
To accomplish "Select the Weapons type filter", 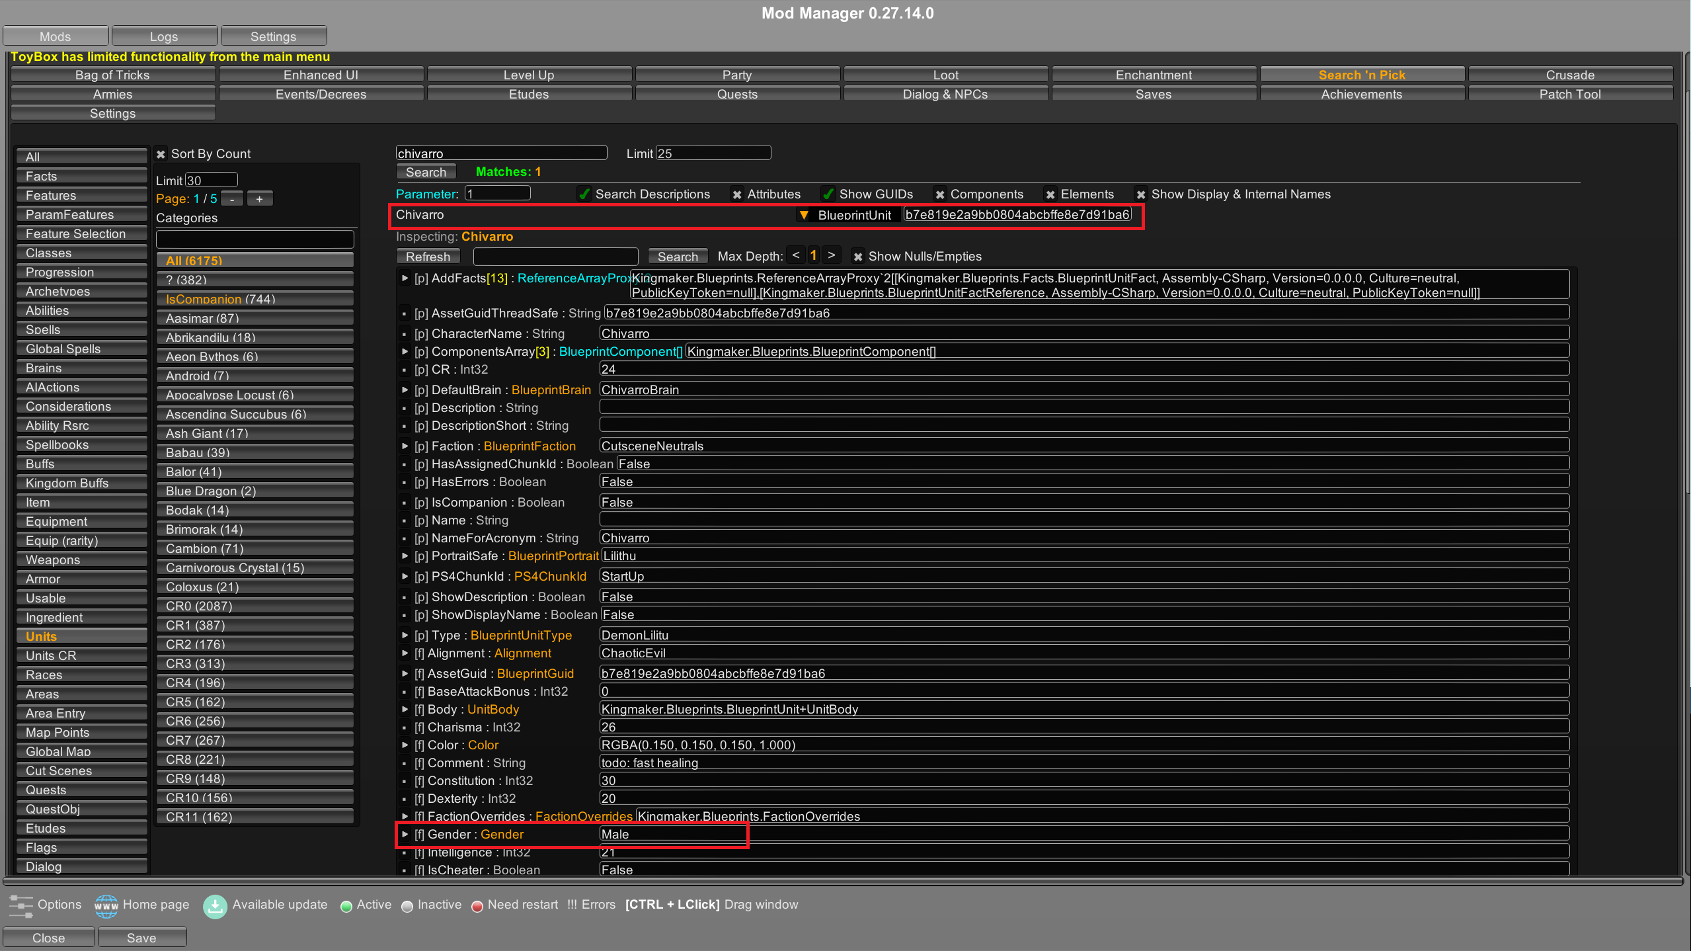I will tap(82, 559).
